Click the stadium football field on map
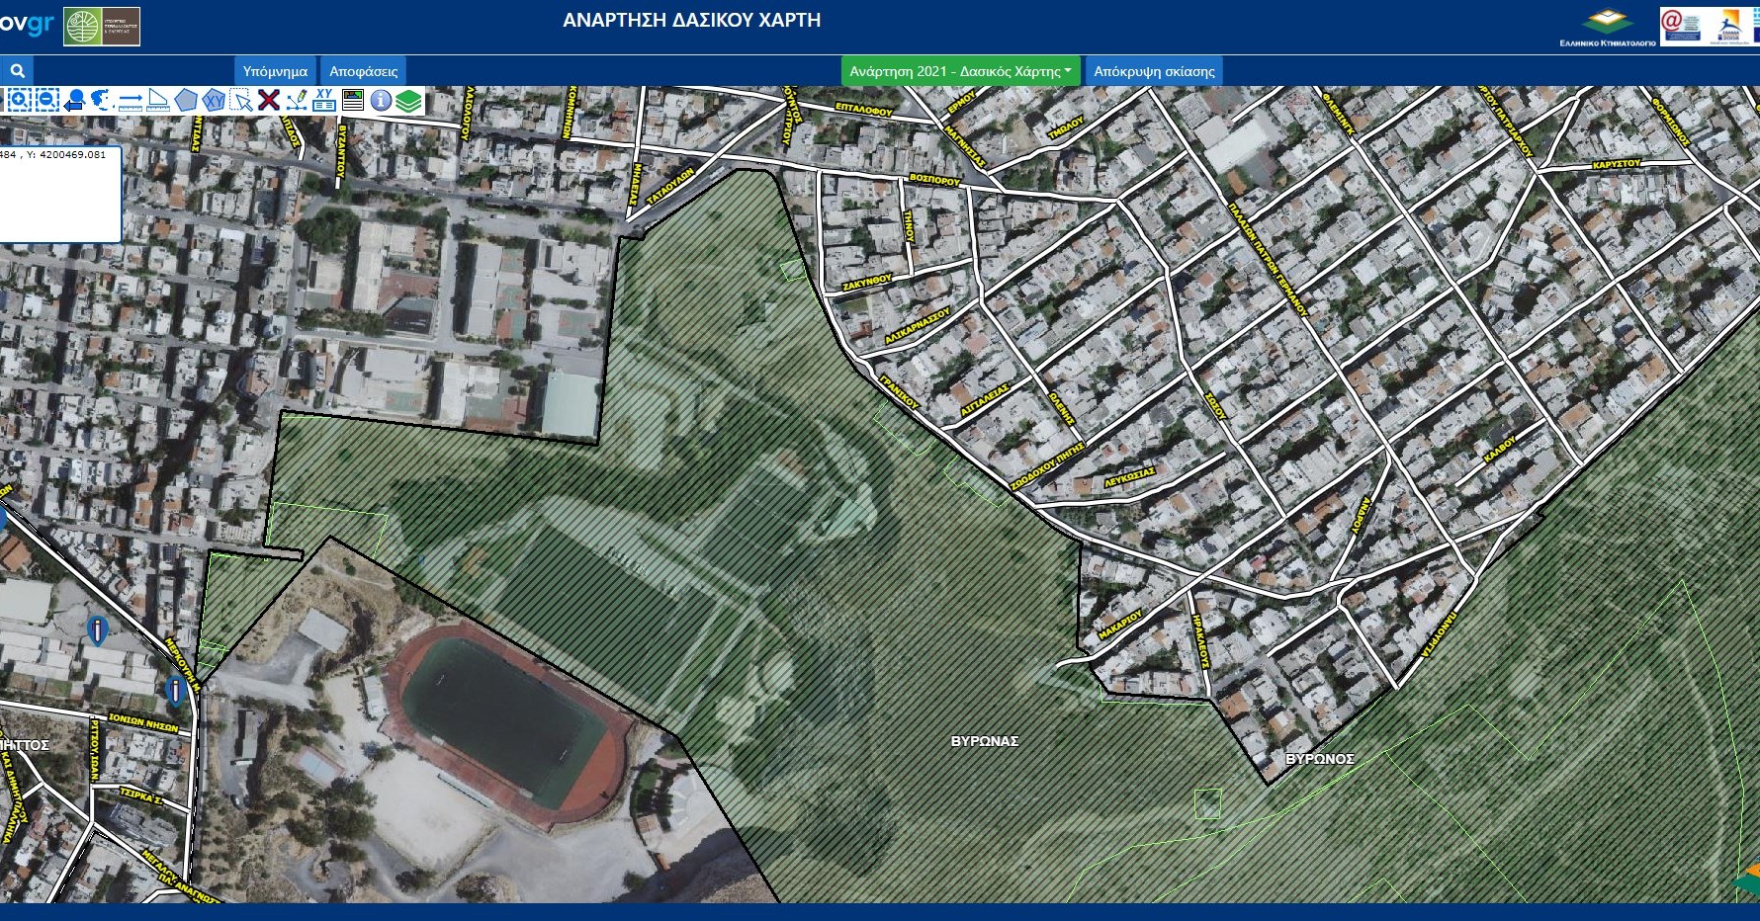The width and height of the screenshot is (1760, 921). [506, 717]
